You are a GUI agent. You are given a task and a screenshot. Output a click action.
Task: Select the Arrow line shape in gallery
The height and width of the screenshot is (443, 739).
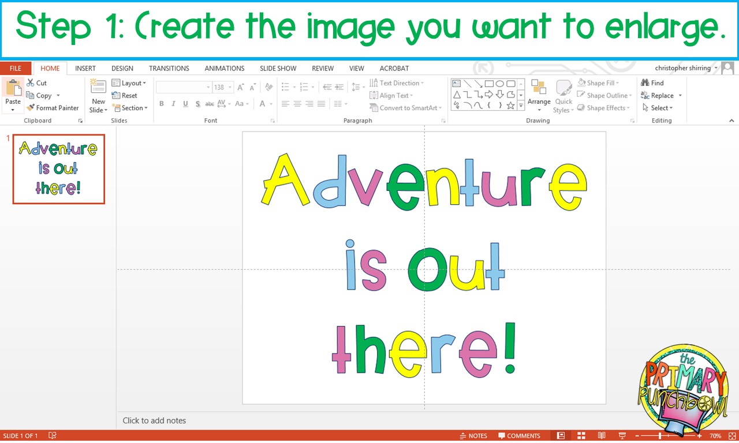(479, 84)
